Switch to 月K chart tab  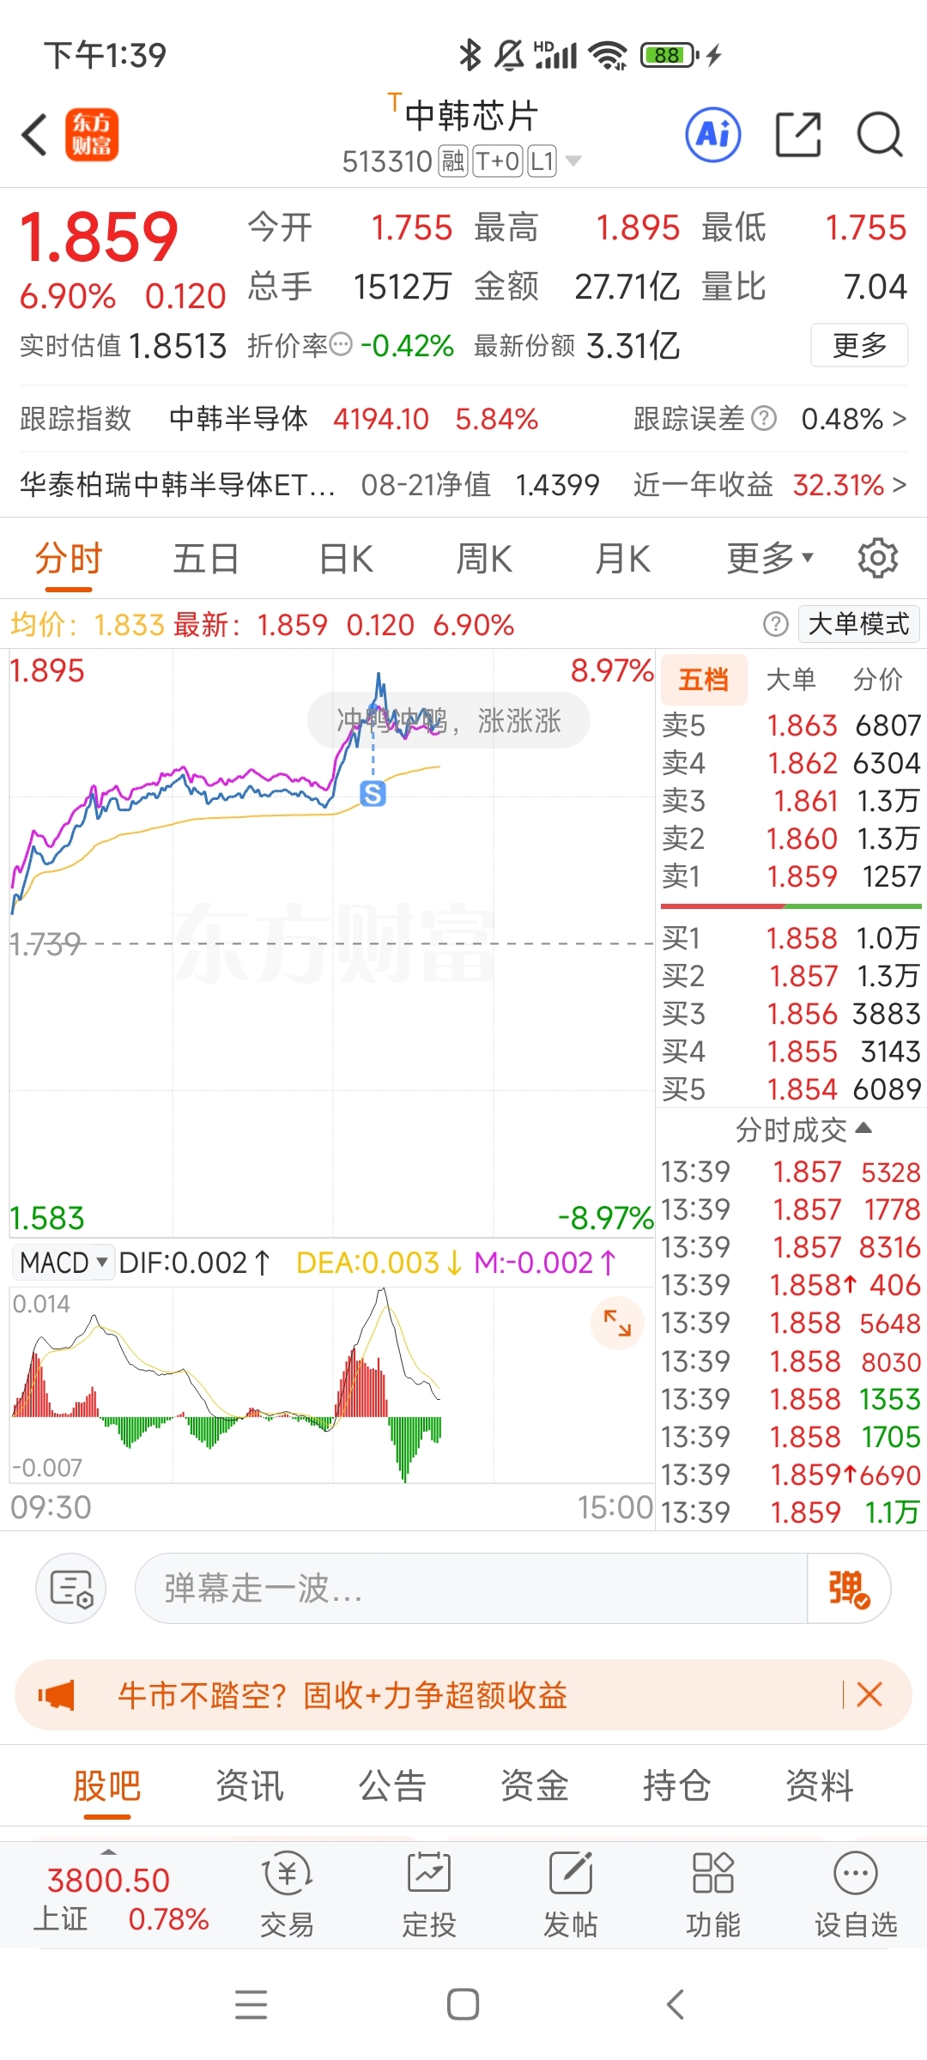(622, 559)
